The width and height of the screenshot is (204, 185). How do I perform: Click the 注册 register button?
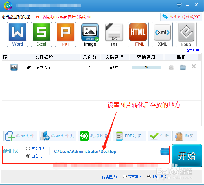tap(160, 136)
